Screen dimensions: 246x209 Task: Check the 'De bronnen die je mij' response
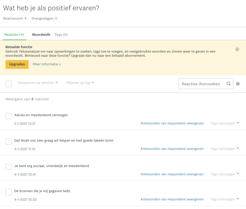click(9, 192)
